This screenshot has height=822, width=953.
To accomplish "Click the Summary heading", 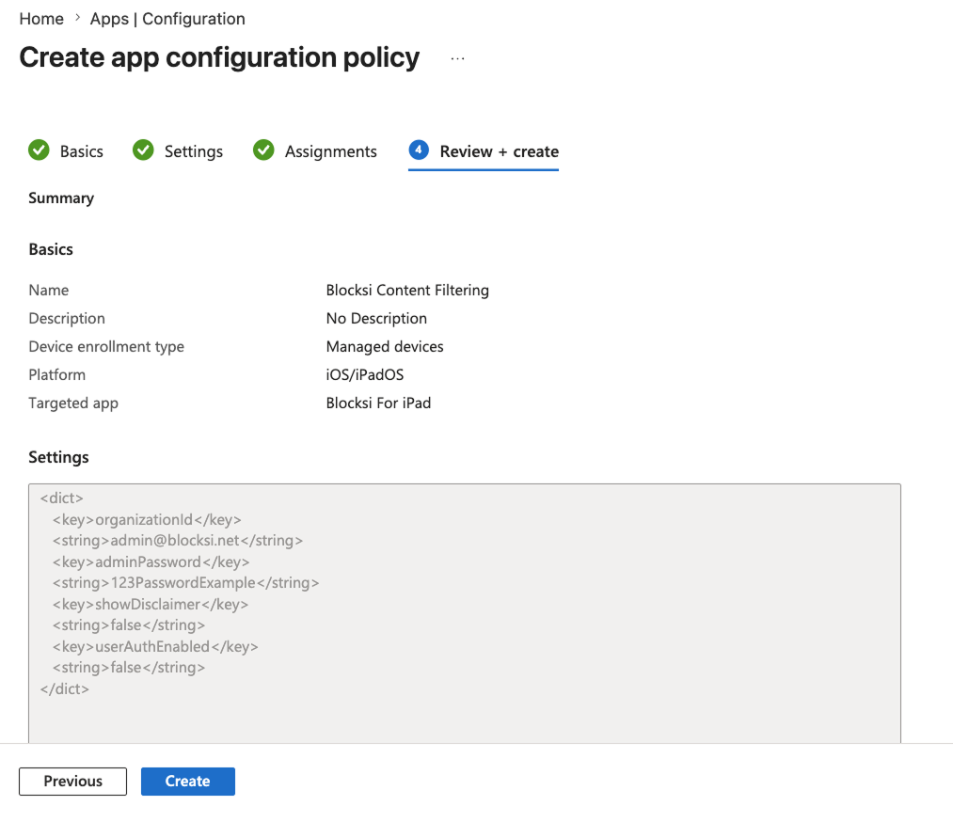I will [x=61, y=198].
